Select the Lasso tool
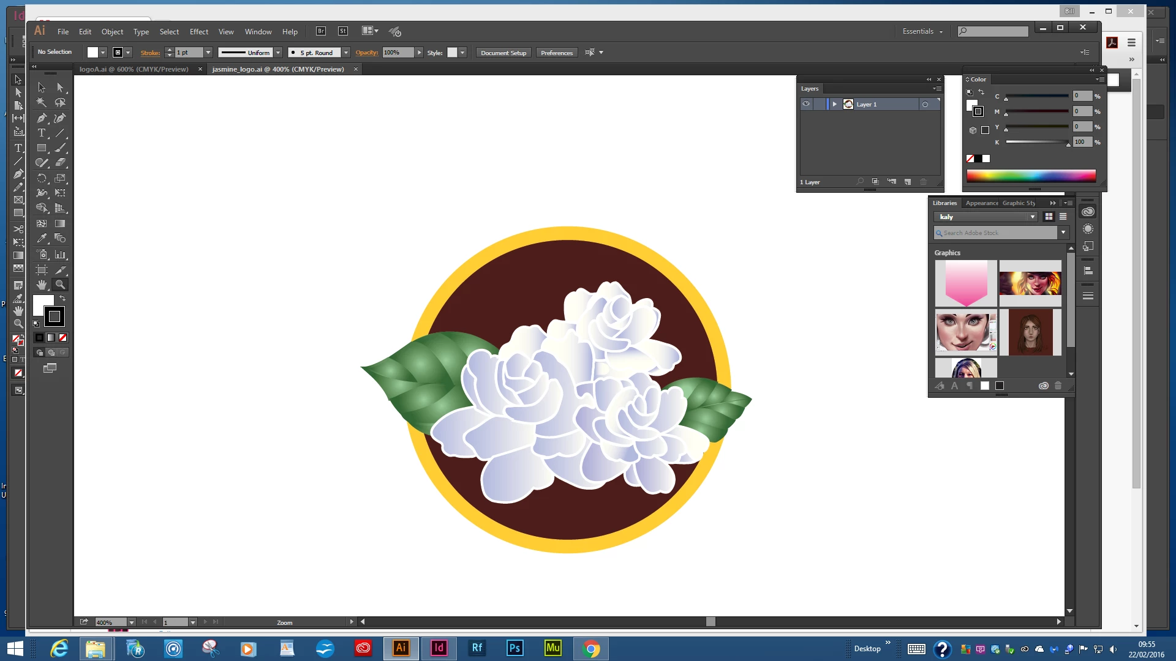Screen dimensions: 1176x661 (60, 102)
